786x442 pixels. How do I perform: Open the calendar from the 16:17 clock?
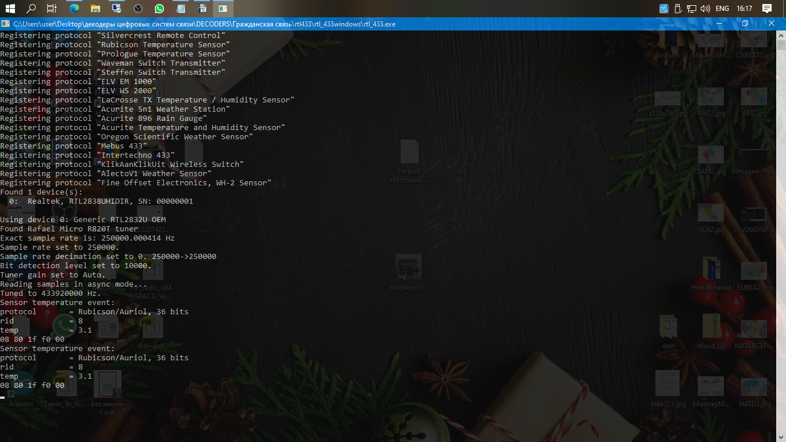click(x=744, y=9)
